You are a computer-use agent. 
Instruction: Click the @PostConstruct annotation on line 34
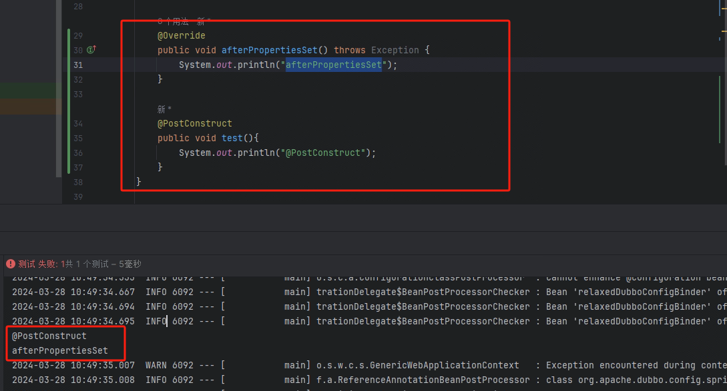pyautogui.click(x=194, y=123)
